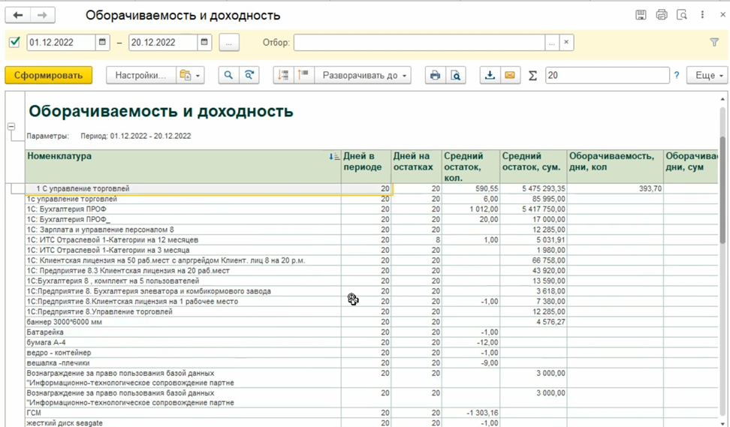Click the find-next search icon

click(249, 75)
